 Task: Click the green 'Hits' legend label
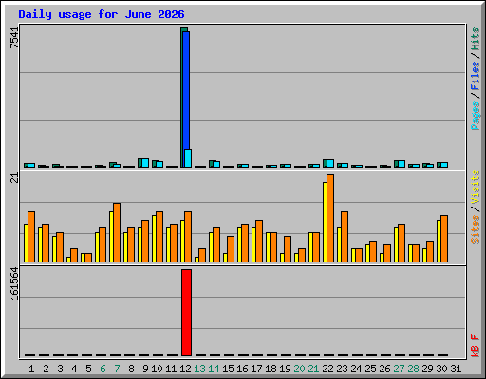click(476, 39)
